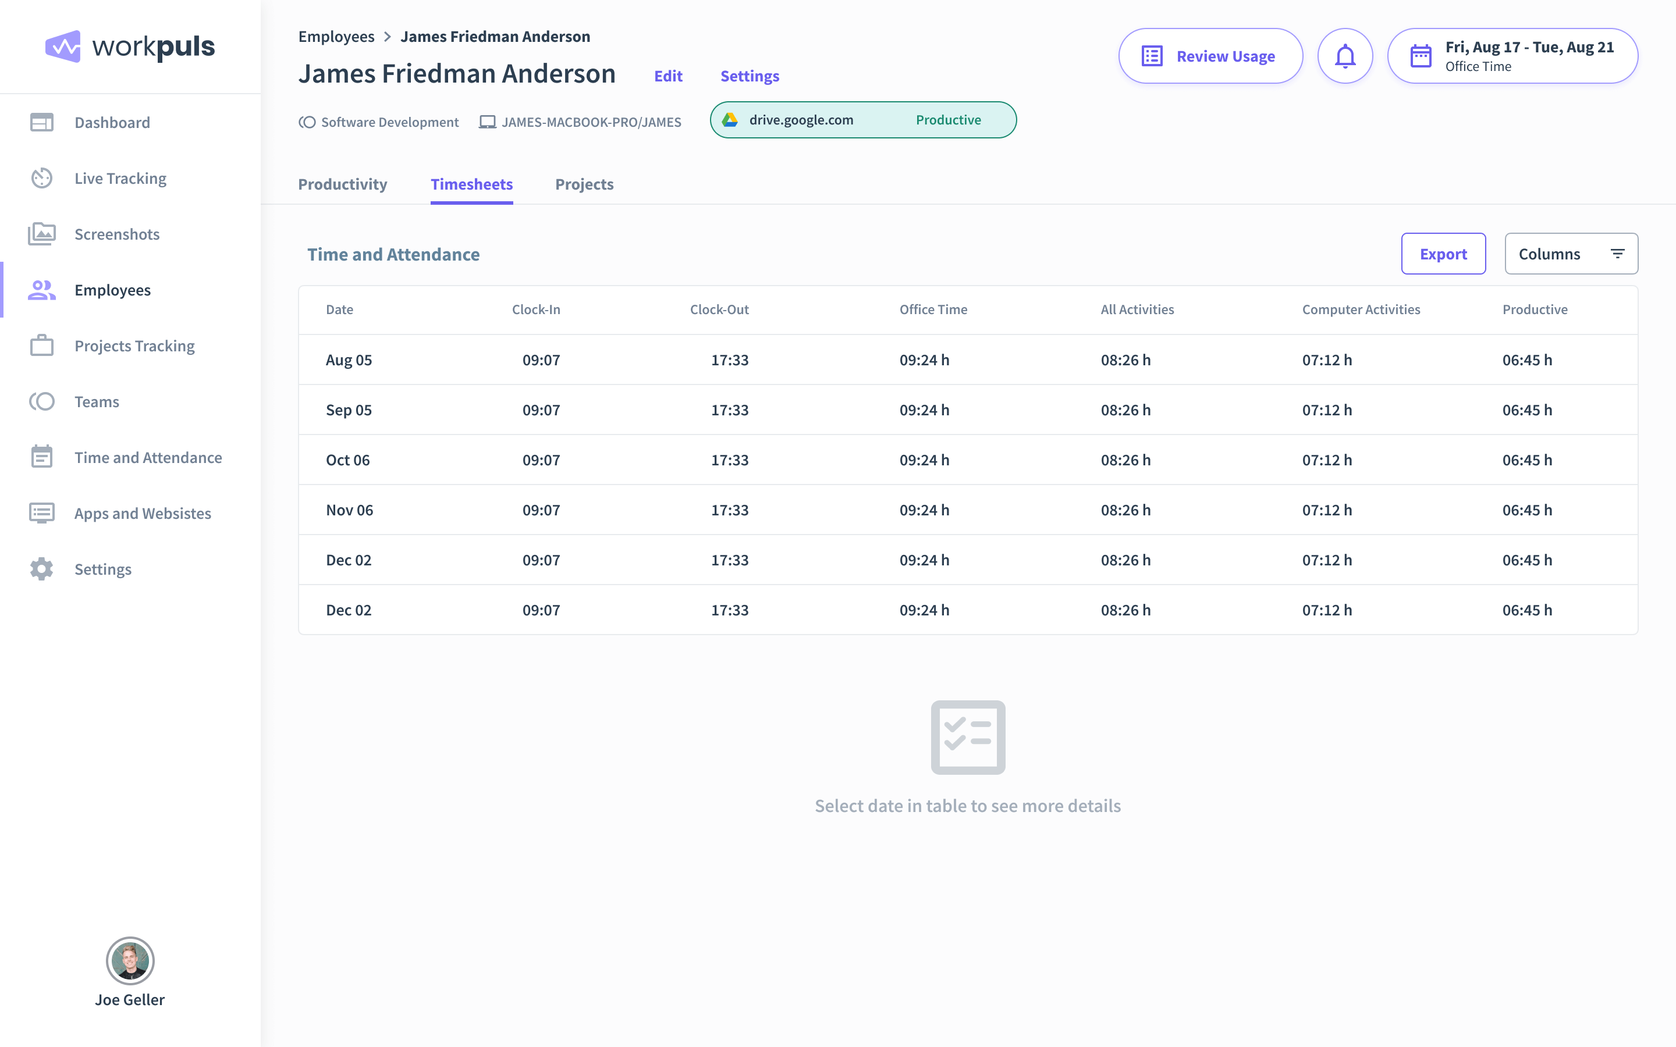Image resolution: width=1676 pixels, height=1047 pixels.
Task: Open the Dashboard from the sidebar
Action: [x=112, y=122]
